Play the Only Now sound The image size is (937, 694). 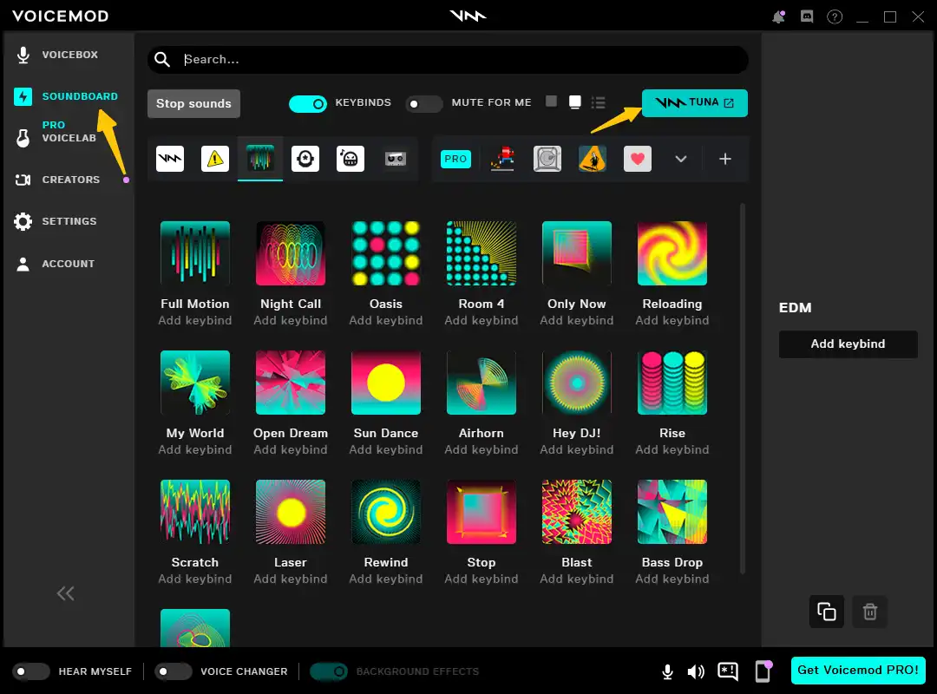coord(577,253)
